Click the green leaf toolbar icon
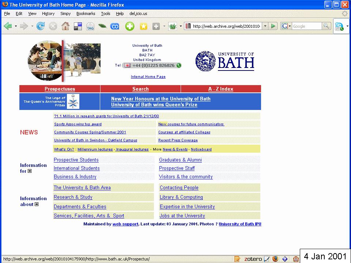This screenshot has height=263, width=351. click(102, 26)
